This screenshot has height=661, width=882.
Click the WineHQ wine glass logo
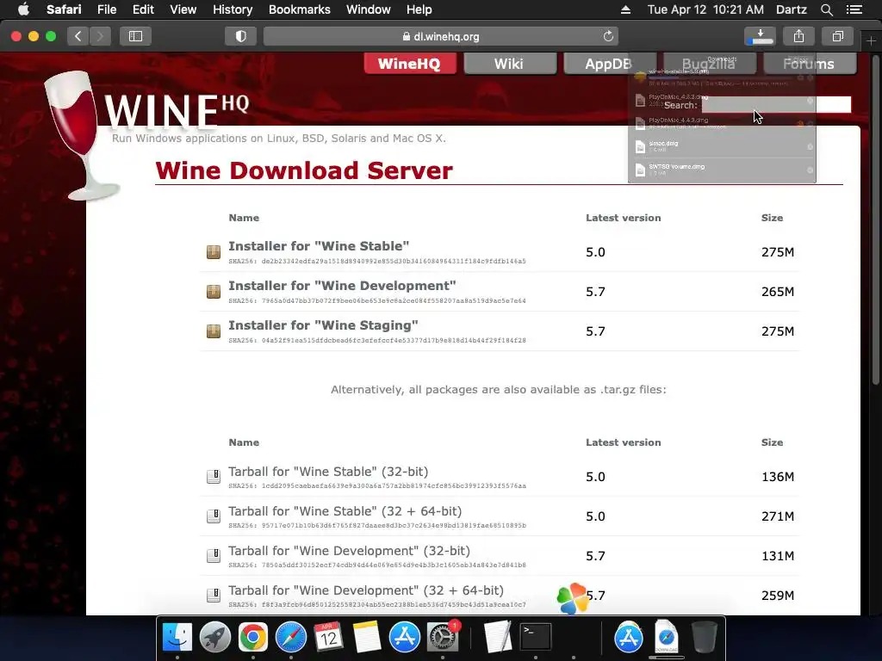(x=81, y=135)
